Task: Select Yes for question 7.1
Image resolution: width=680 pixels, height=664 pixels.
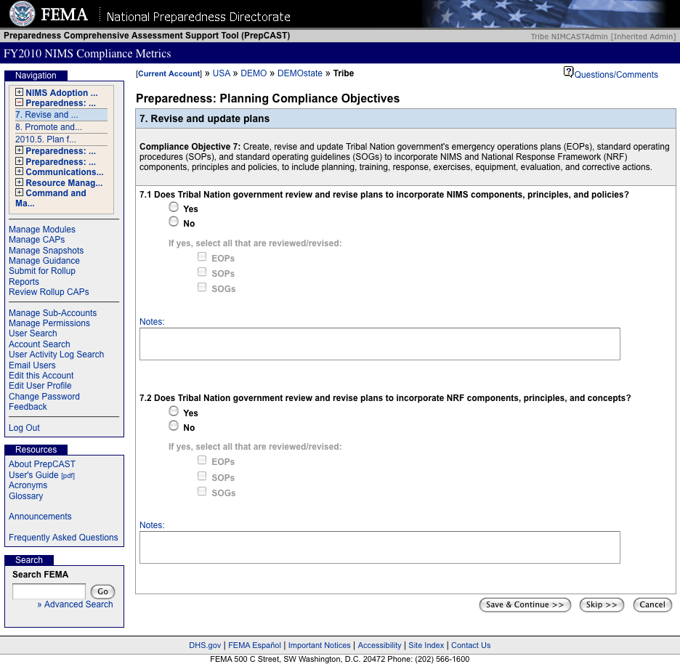Action: tap(174, 207)
